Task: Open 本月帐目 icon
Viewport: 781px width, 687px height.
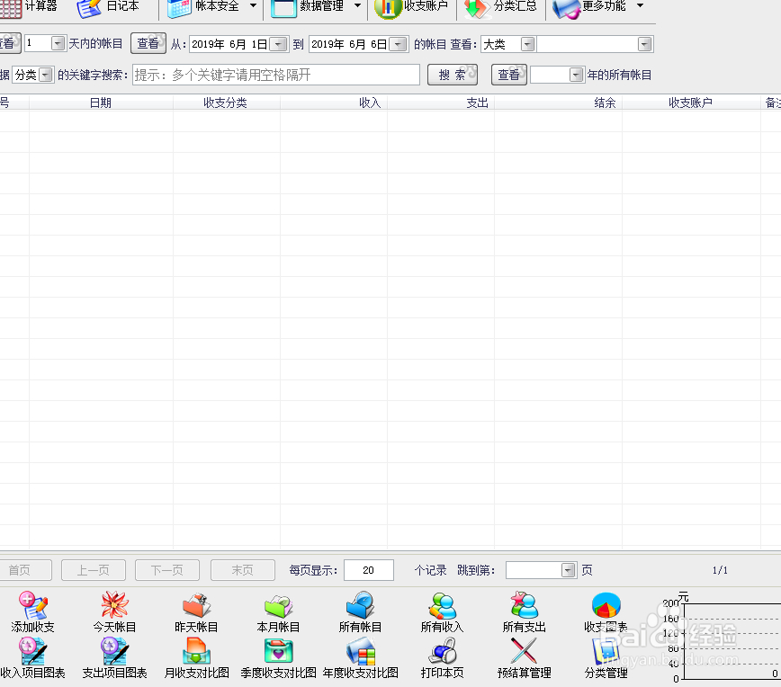Action: tap(278, 606)
